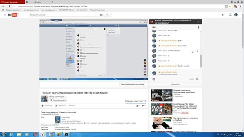The width and height of the screenshot is (244, 137).
Task: Click the YouTube logo
Action: click(x=13, y=15)
